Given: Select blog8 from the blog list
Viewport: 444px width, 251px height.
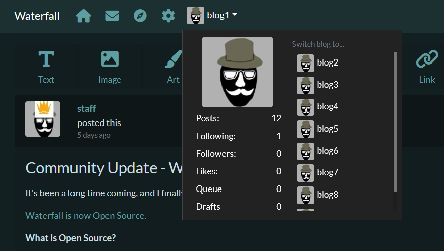Looking at the screenshot, I should (318, 195).
